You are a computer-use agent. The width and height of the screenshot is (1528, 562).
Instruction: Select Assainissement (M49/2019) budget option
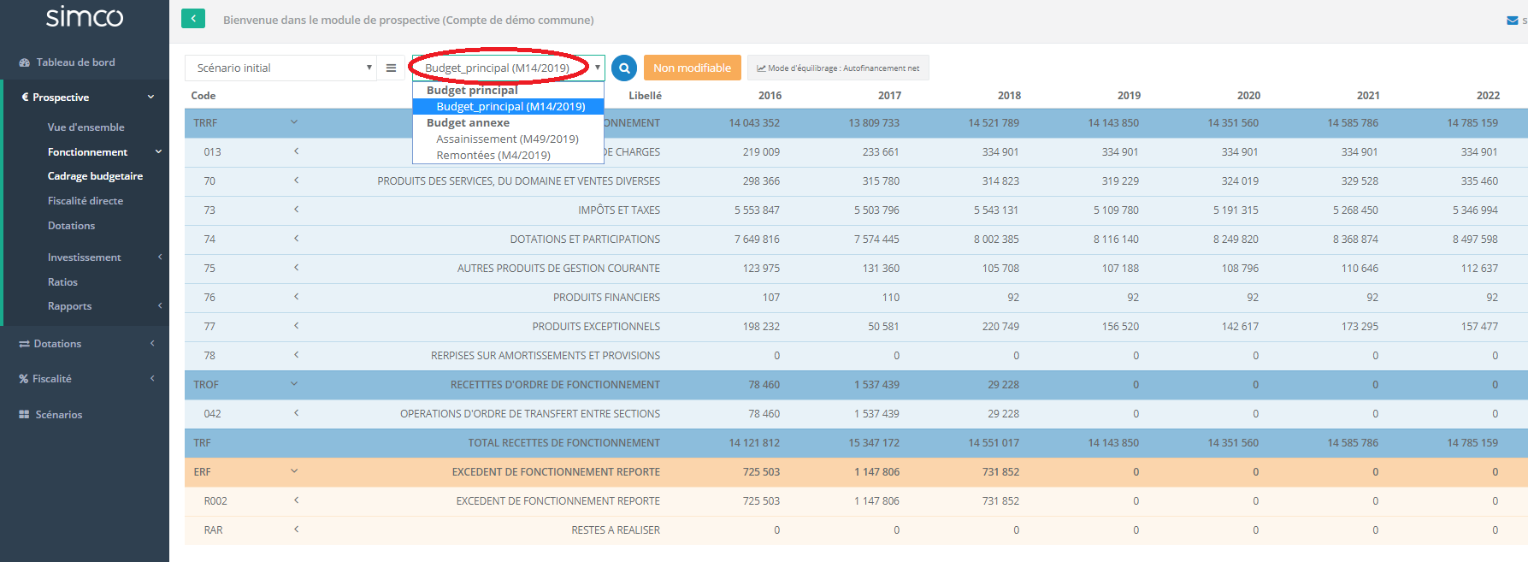point(507,139)
